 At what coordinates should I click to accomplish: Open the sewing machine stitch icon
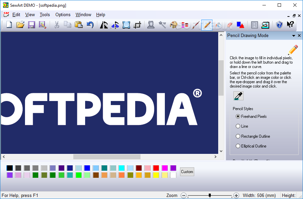coord(265,25)
